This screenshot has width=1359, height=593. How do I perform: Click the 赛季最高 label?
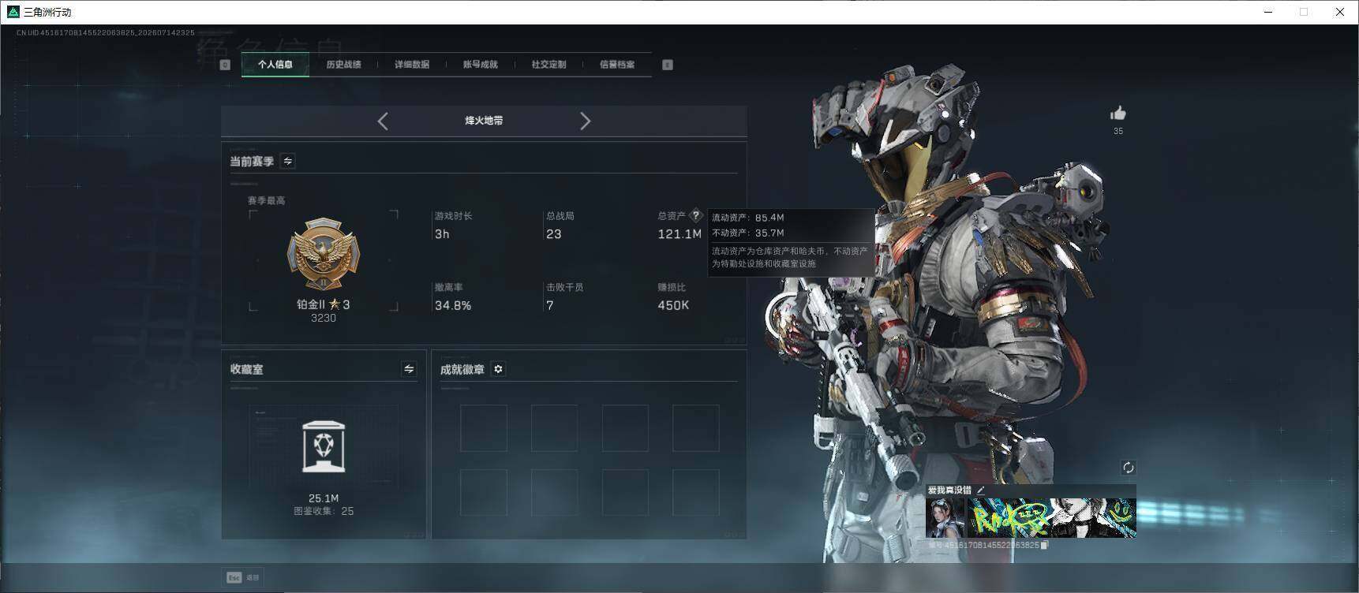click(x=267, y=200)
